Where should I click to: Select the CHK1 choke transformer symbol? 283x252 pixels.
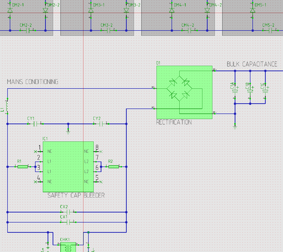(x=68, y=247)
